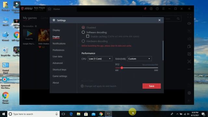
Task: Click the volume speaker icon in the sidebar
Action: [x=189, y=23]
